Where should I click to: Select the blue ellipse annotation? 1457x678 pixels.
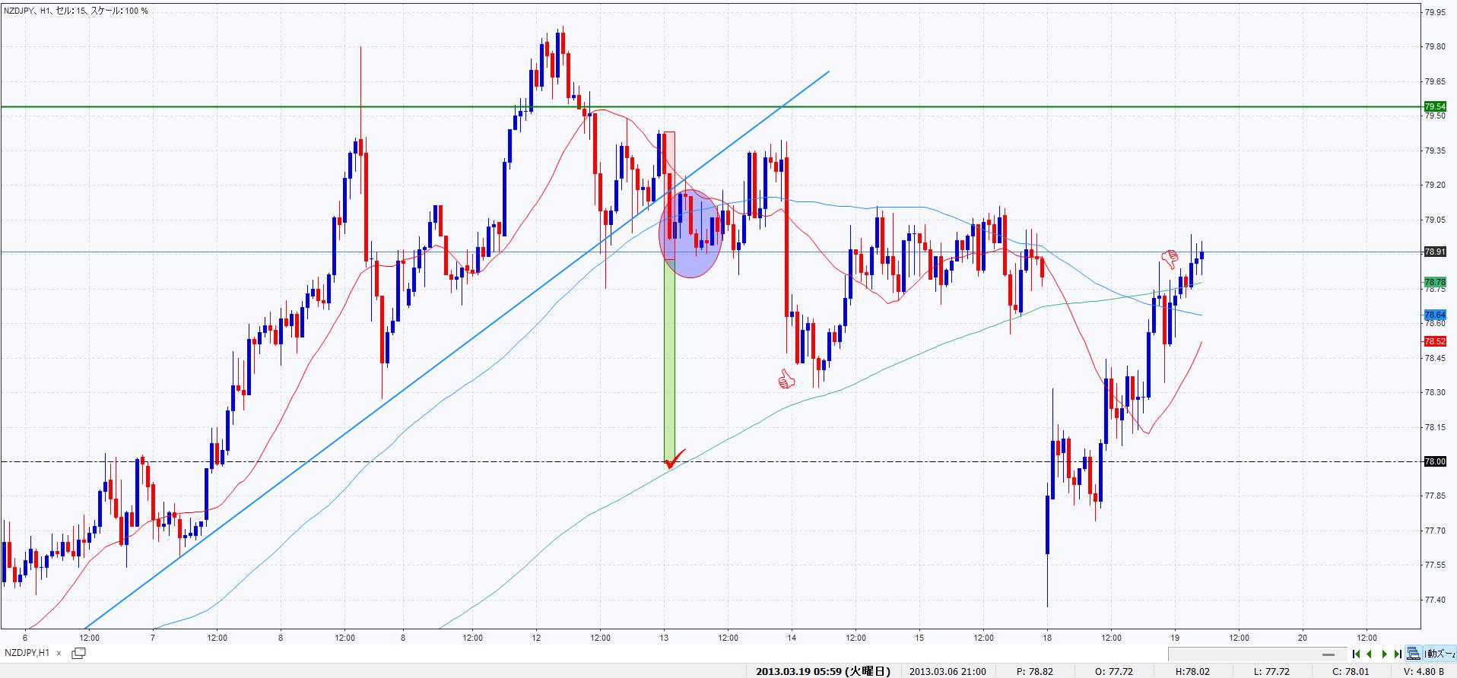[690, 234]
